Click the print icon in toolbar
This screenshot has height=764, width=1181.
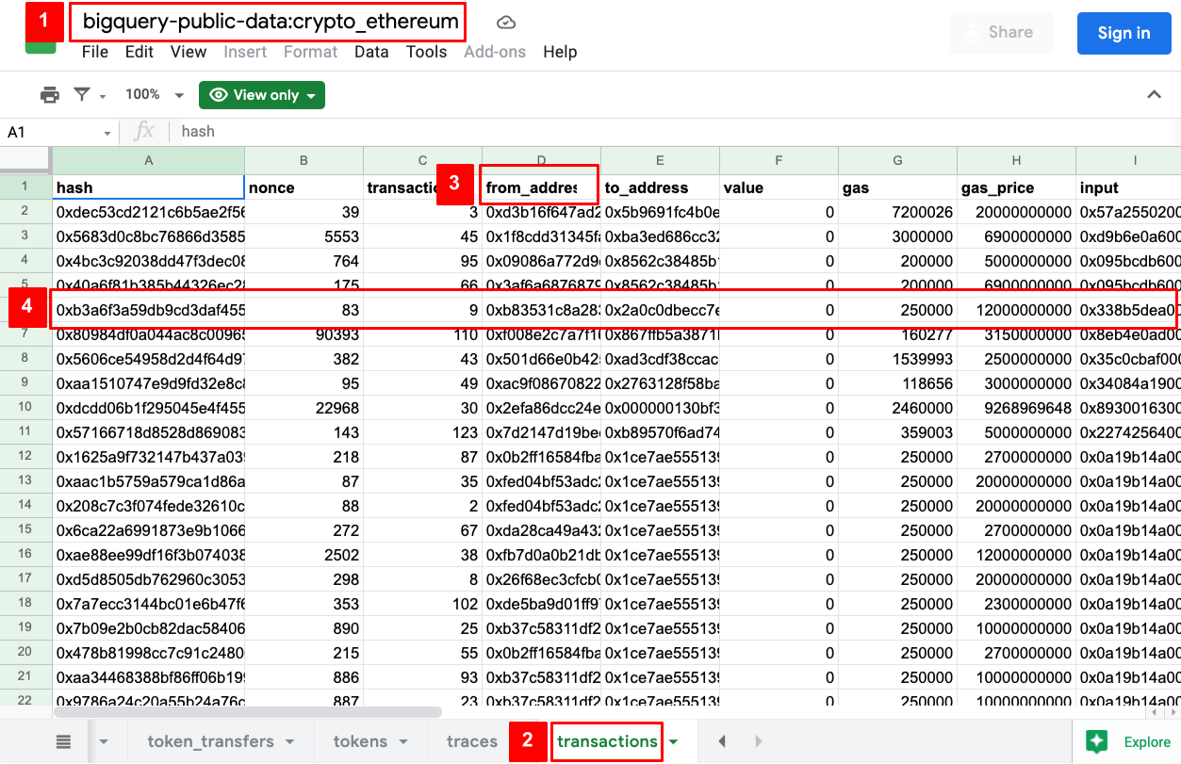(x=50, y=94)
